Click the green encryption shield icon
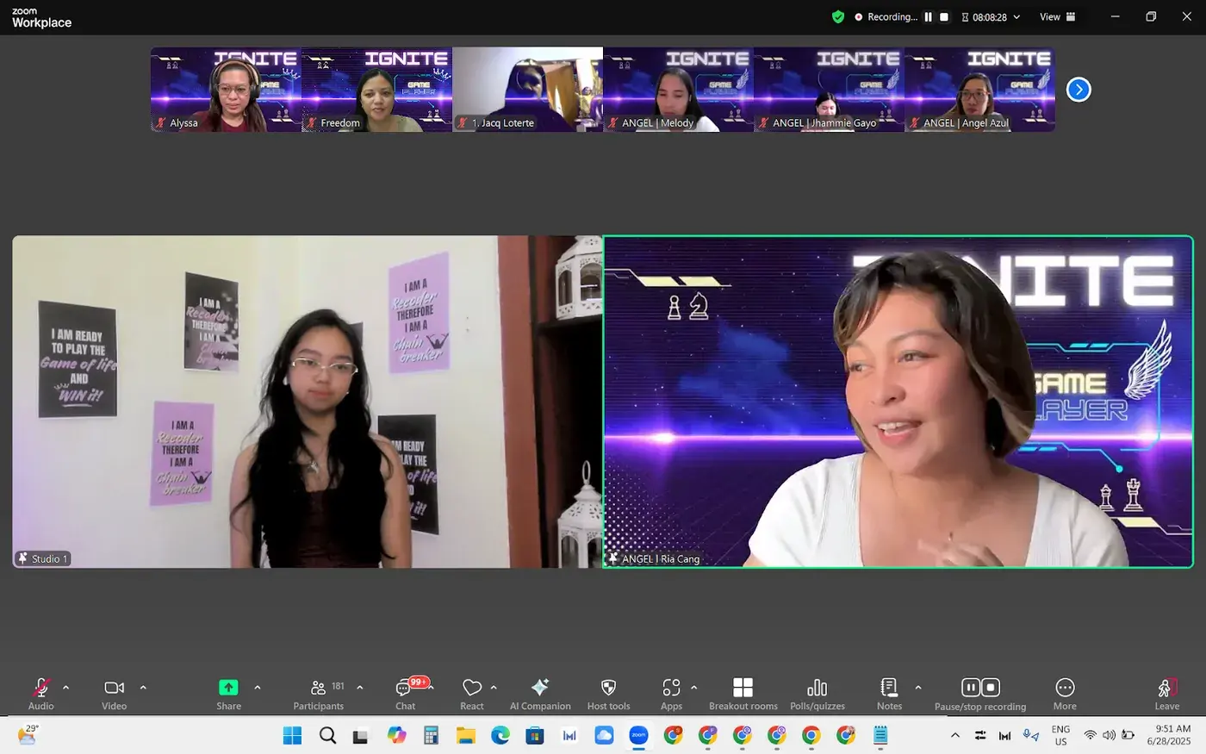The height and width of the screenshot is (754, 1206). (x=838, y=17)
